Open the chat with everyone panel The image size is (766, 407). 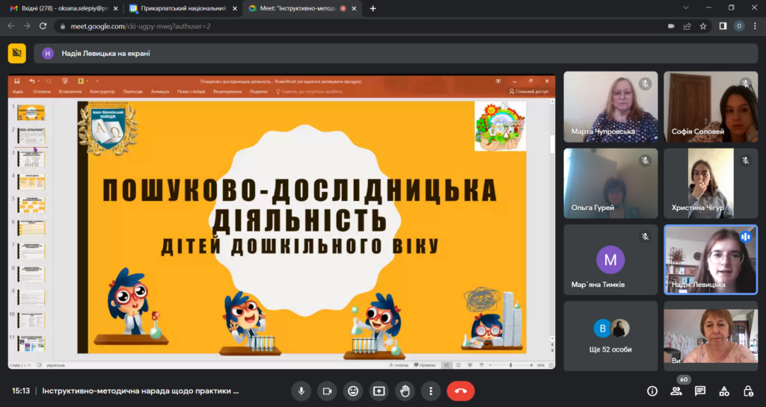[700, 391]
